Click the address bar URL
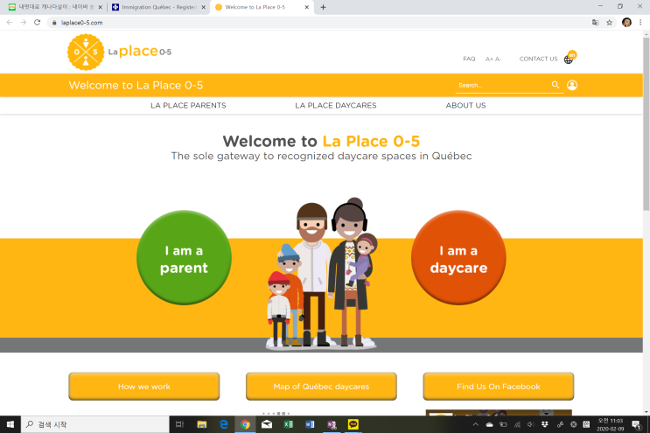This screenshot has height=433, width=650. click(x=81, y=23)
